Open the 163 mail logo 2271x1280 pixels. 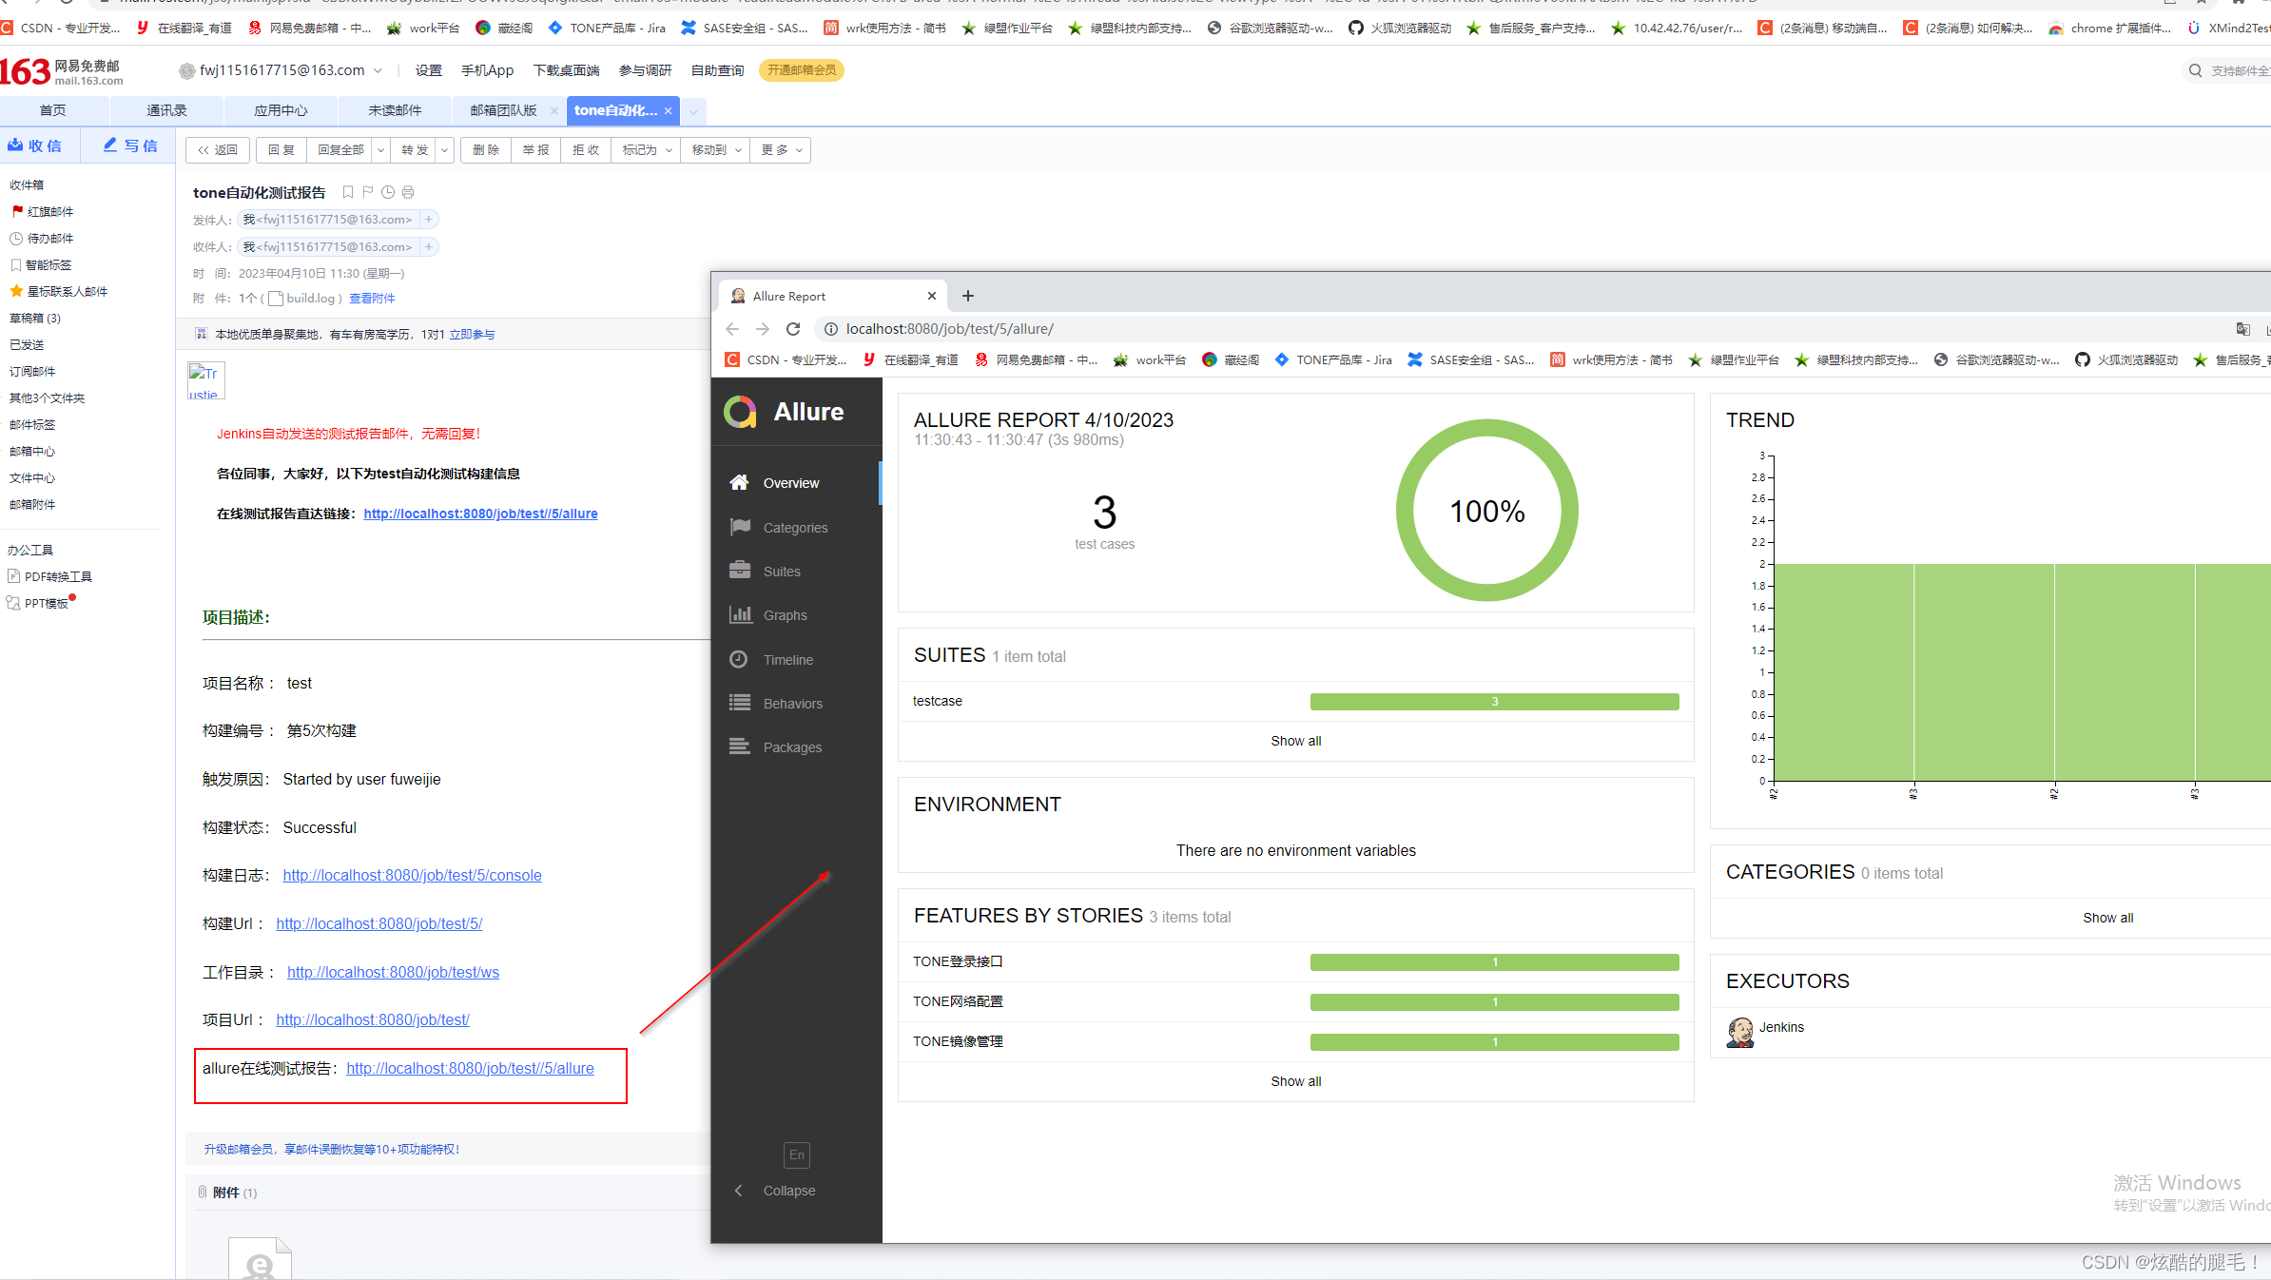[x=62, y=71]
